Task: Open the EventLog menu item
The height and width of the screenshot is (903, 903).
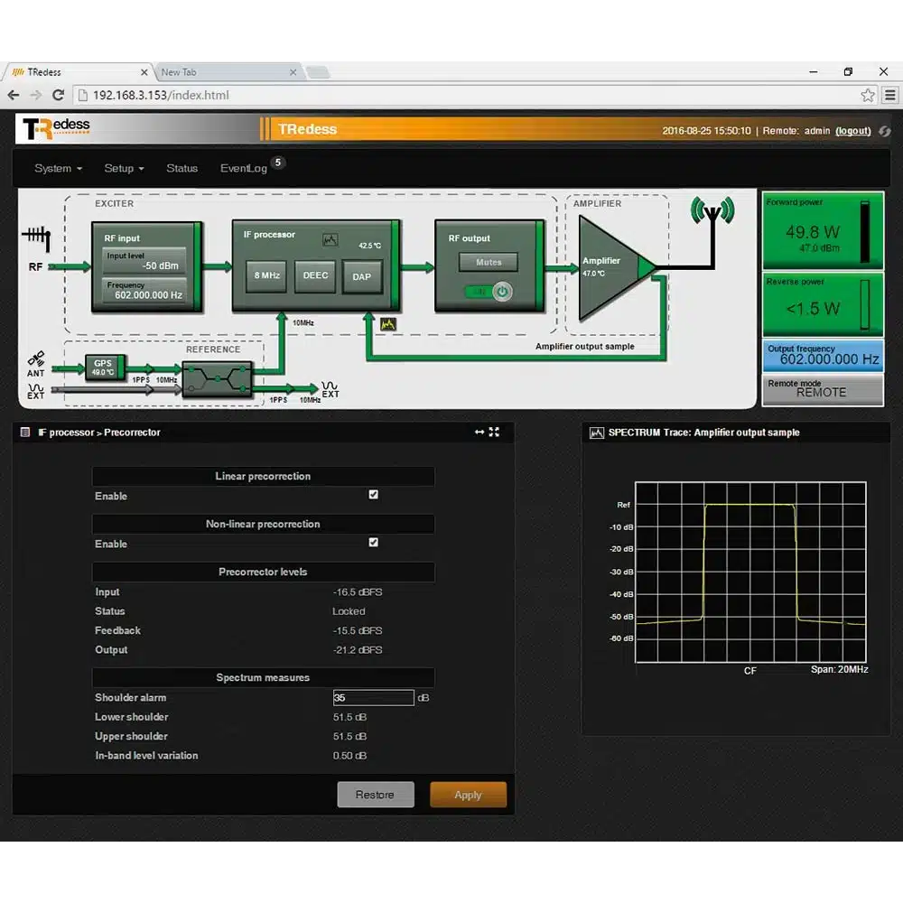Action: [x=244, y=168]
